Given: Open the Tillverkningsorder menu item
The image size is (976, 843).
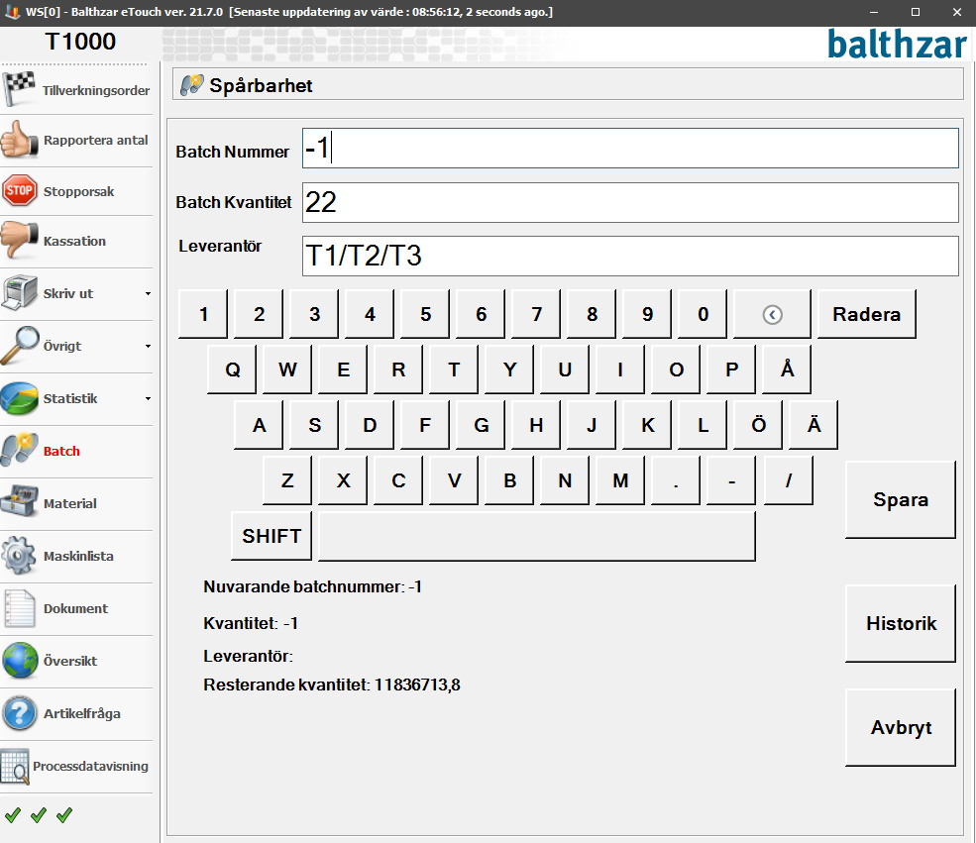Looking at the screenshot, I should point(76,89).
